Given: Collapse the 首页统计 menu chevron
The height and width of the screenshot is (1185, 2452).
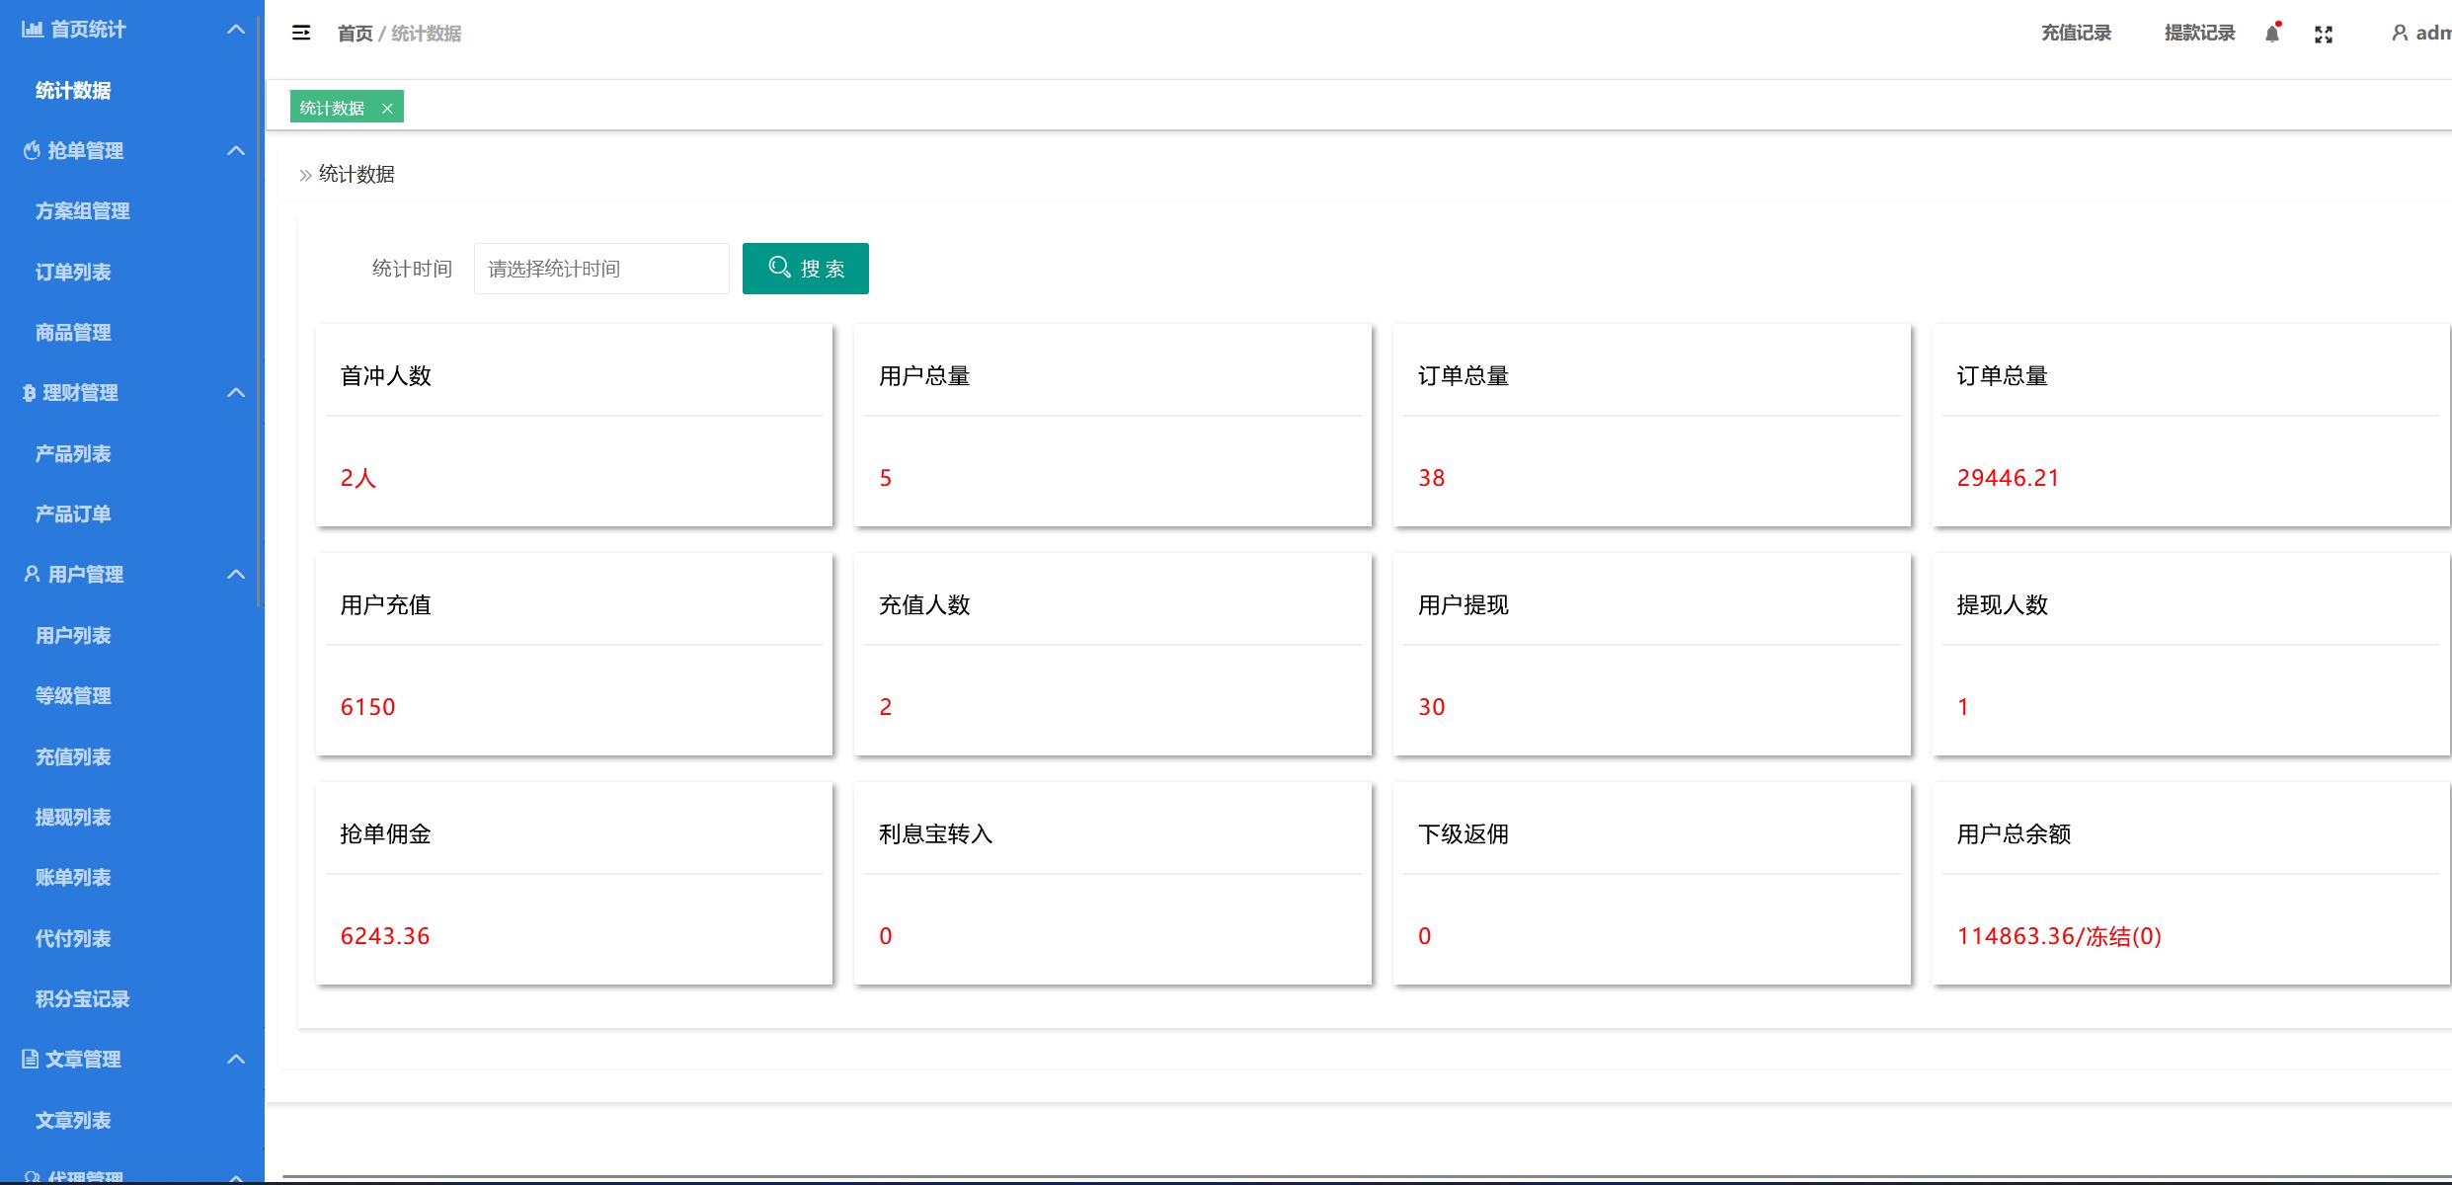Looking at the screenshot, I should (x=236, y=30).
